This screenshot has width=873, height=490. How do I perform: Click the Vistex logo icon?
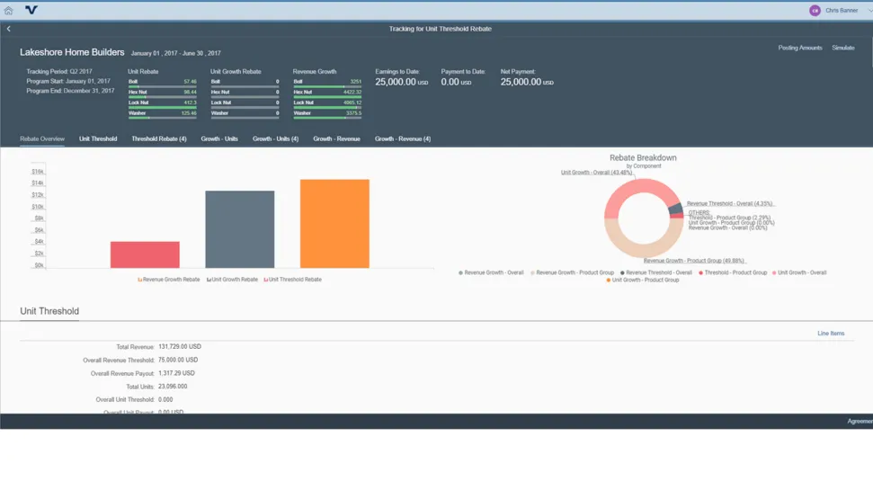click(31, 10)
